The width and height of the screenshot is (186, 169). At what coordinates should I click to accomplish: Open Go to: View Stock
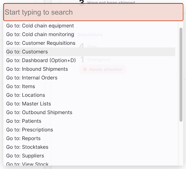point(90,163)
